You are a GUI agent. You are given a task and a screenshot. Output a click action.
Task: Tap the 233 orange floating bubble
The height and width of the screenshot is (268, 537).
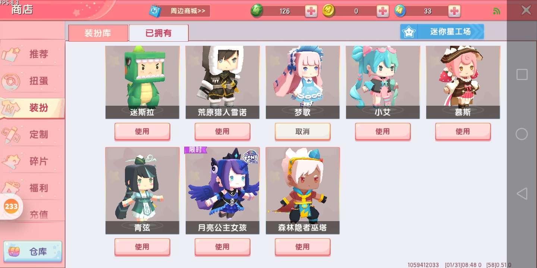click(x=11, y=206)
